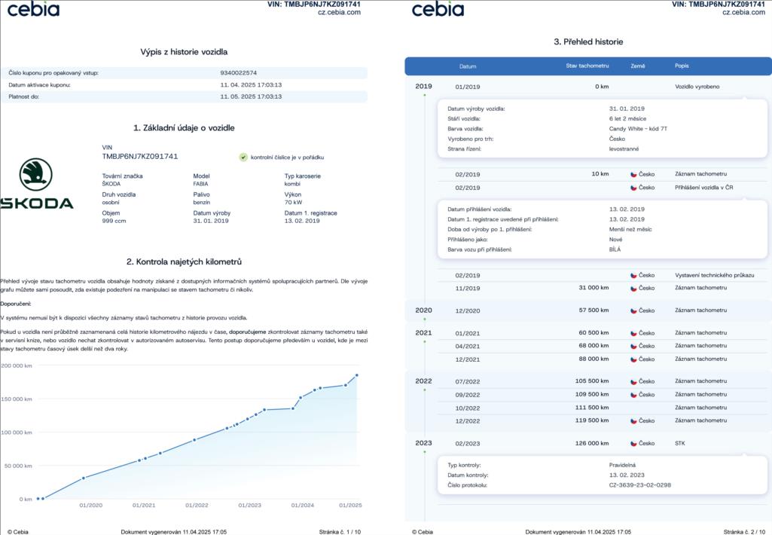The image size is (772, 535).
Task: Click the 01/2023 axis label on chart
Action: click(249, 506)
